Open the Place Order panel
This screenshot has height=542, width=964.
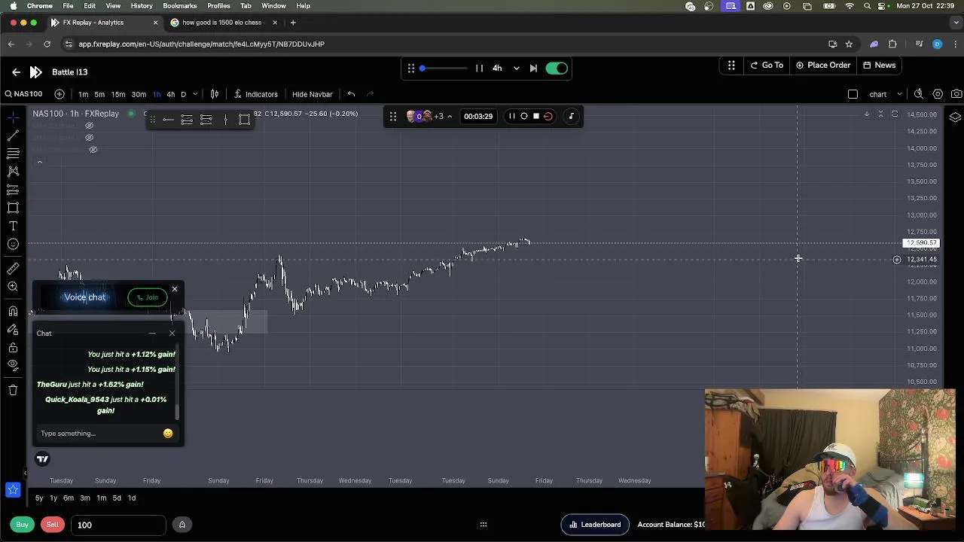coord(823,65)
